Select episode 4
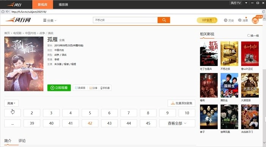266x147 pixels. point(71,113)
